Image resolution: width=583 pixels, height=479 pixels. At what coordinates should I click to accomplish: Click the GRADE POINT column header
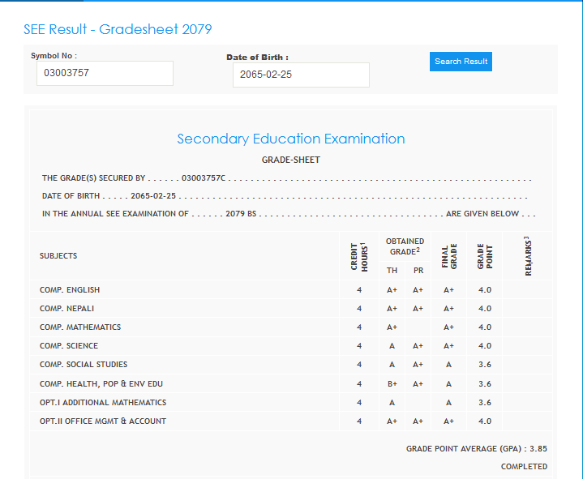(484, 256)
